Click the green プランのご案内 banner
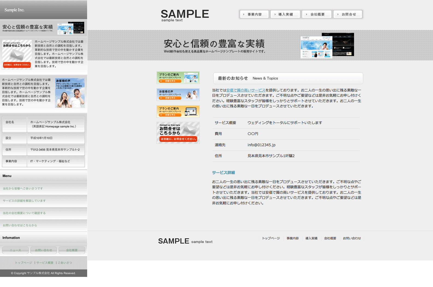Image resolution: width=433 pixels, height=287 pixels. [178, 78]
